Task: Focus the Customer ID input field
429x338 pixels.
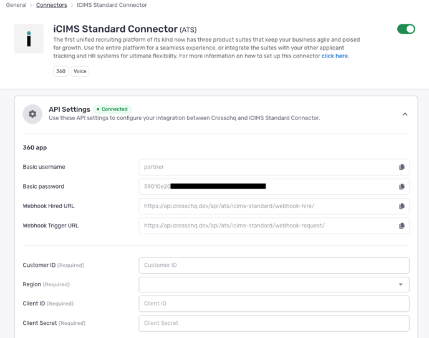Action: (x=274, y=265)
